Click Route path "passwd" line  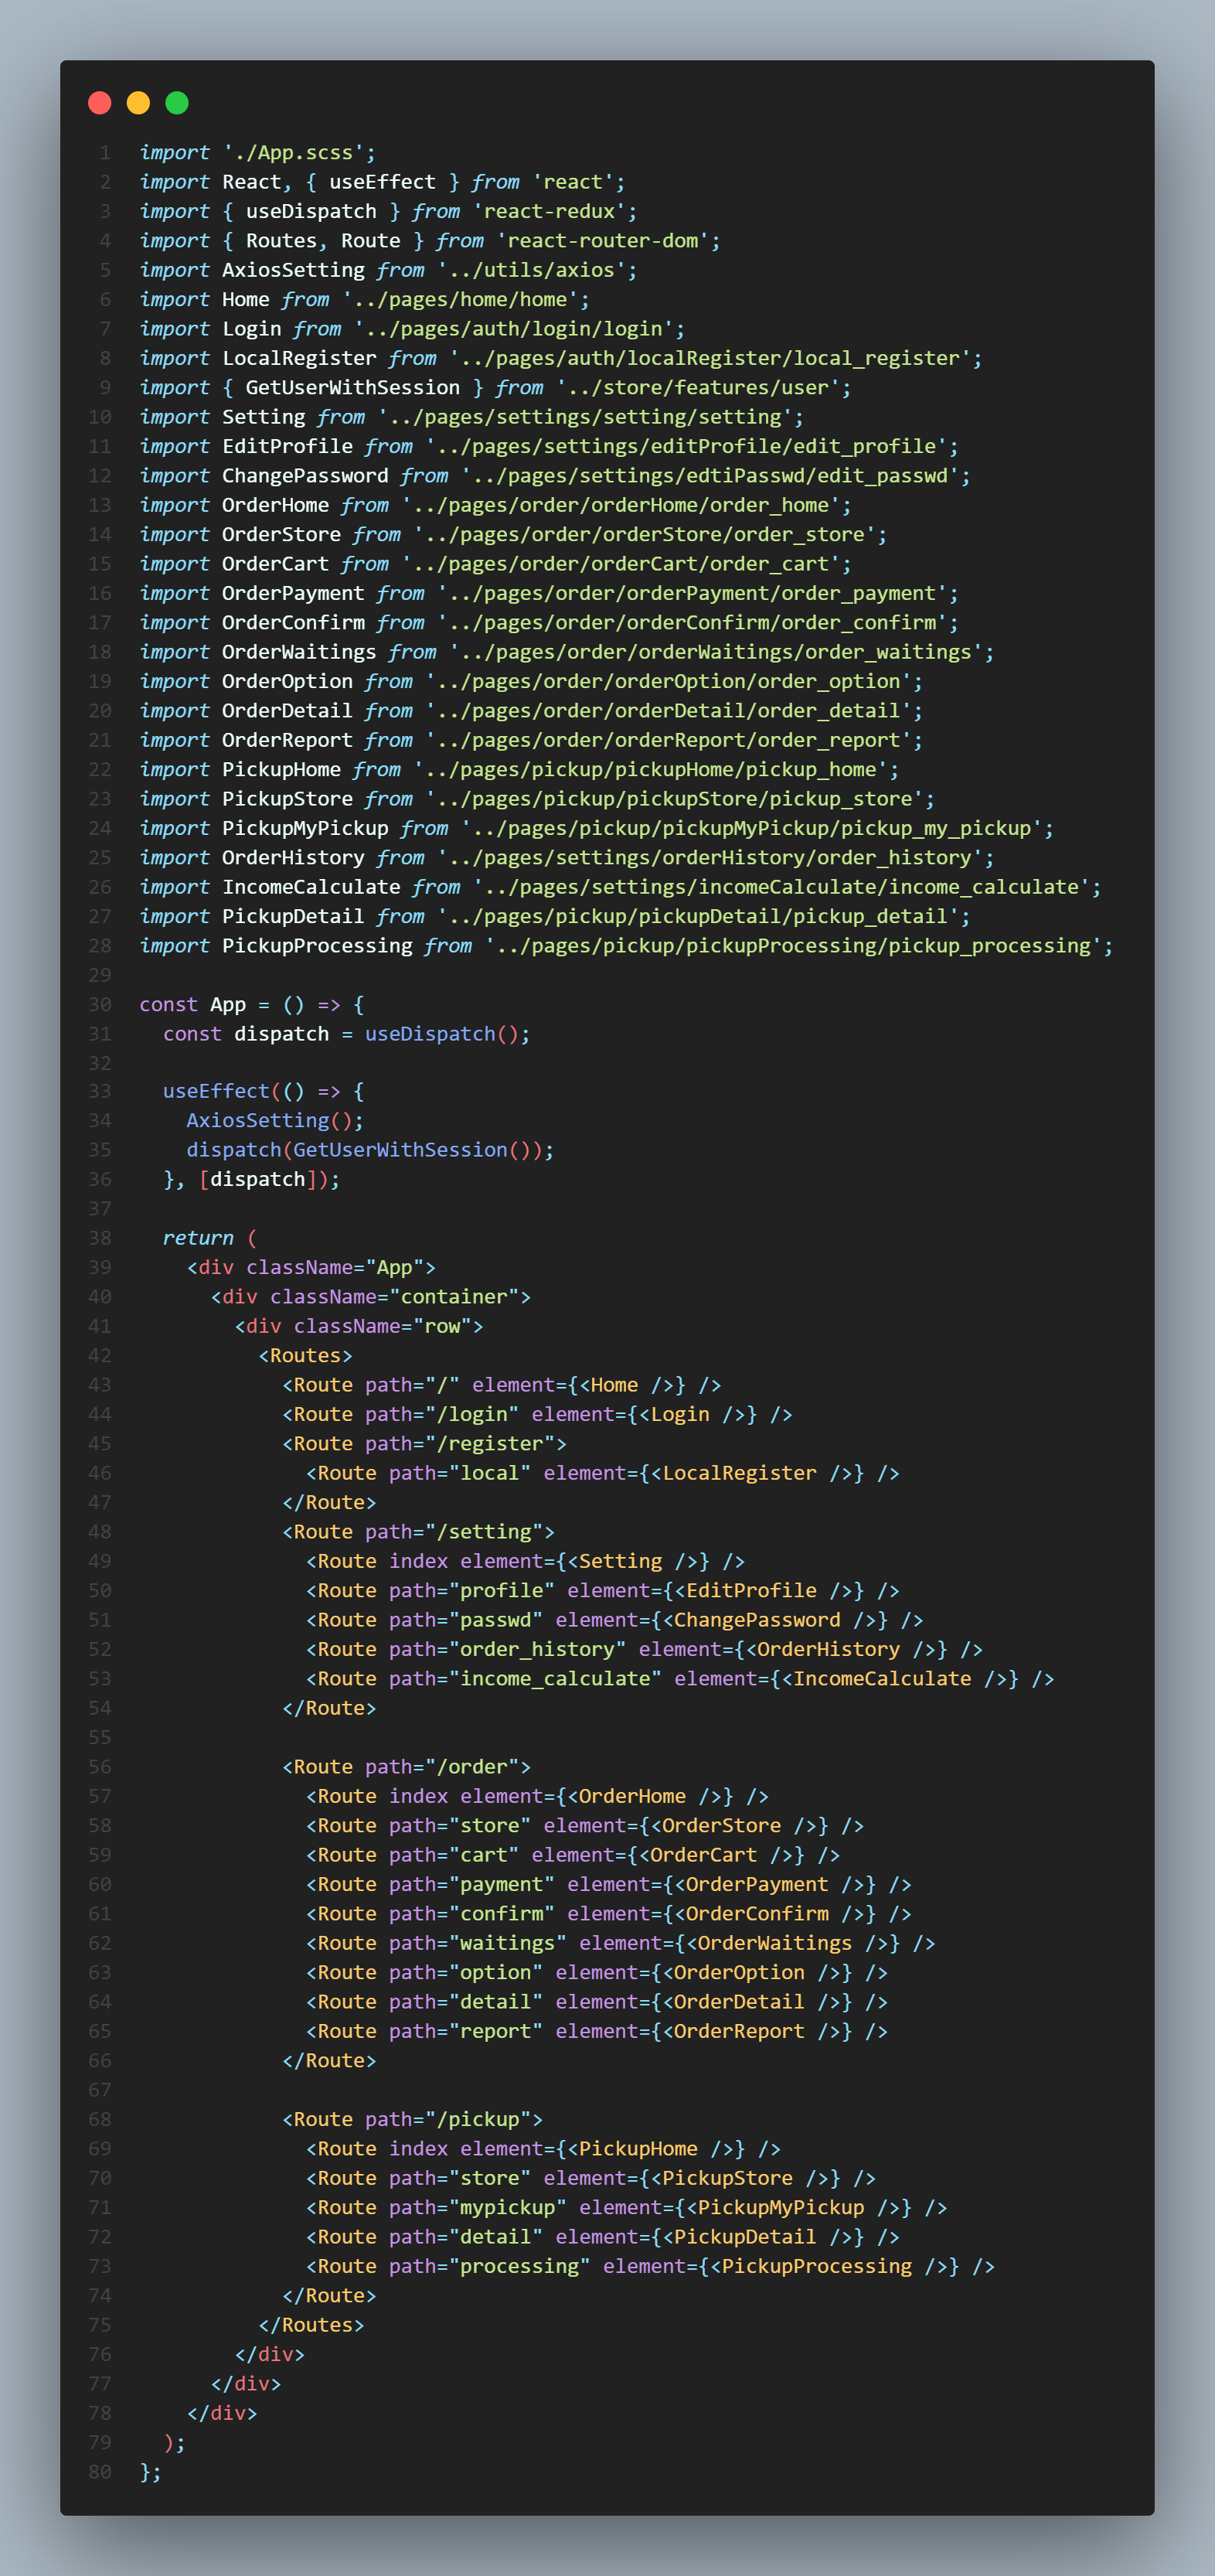[615, 1621]
